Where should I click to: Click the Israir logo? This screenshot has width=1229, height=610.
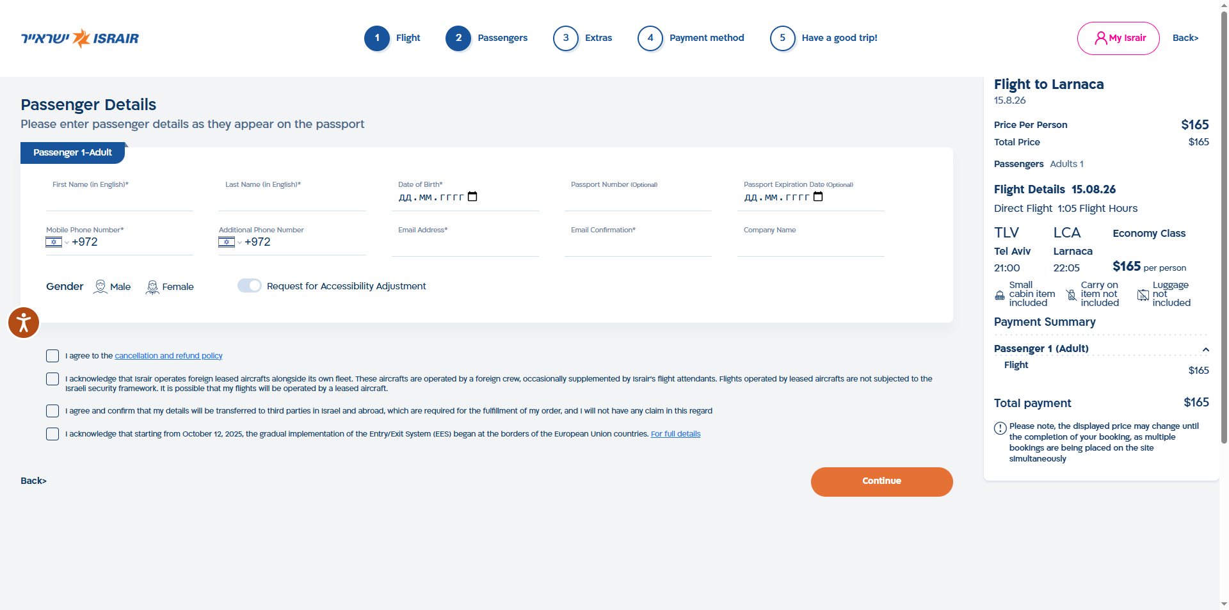tap(80, 38)
